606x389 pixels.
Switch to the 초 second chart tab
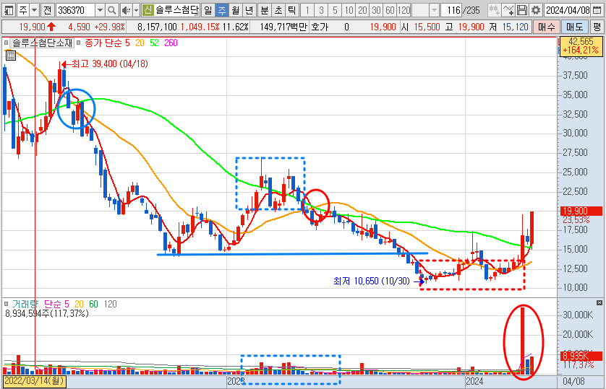[x=278, y=10]
